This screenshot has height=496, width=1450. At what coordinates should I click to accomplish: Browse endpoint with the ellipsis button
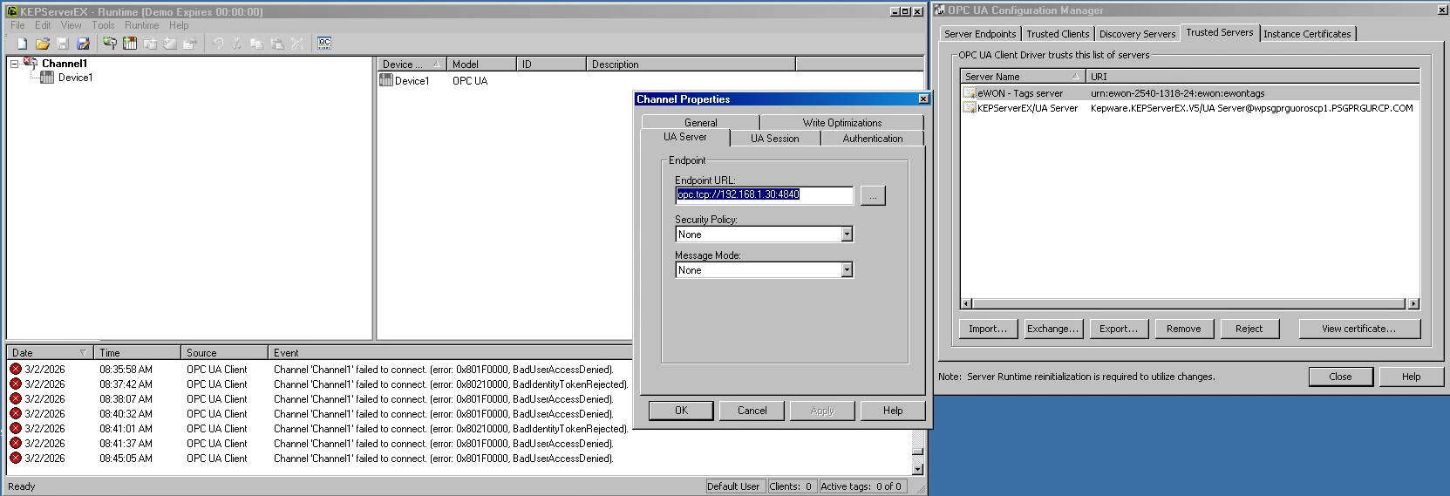pos(873,195)
